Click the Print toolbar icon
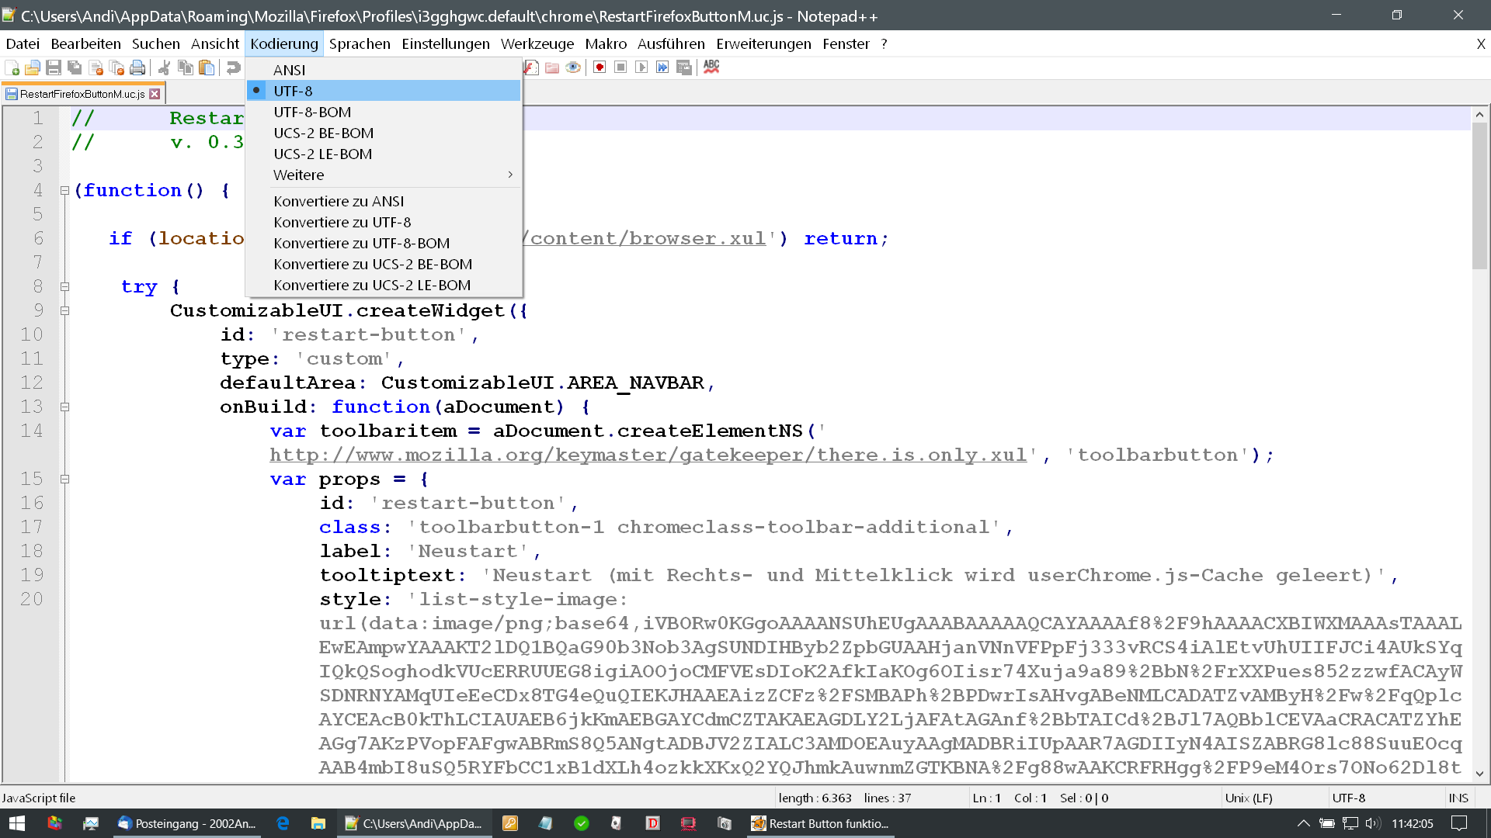Image resolution: width=1491 pixels, height=838 pixels. tap(137, 68)
